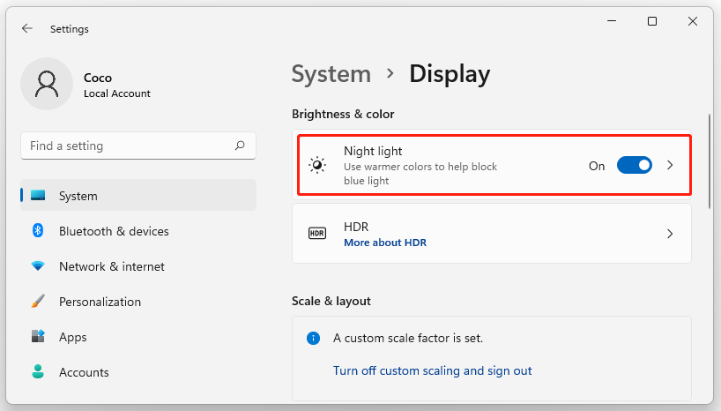
Task: Click the 'A custom scale factor is set.' text
Action: [x=408, y=339]
